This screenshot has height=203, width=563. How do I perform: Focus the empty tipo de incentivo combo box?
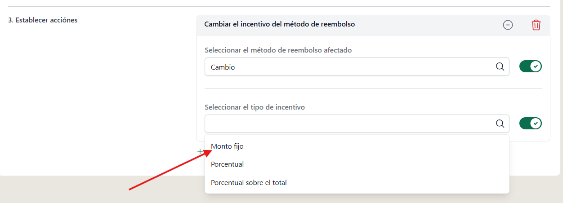tap(357, 124)
